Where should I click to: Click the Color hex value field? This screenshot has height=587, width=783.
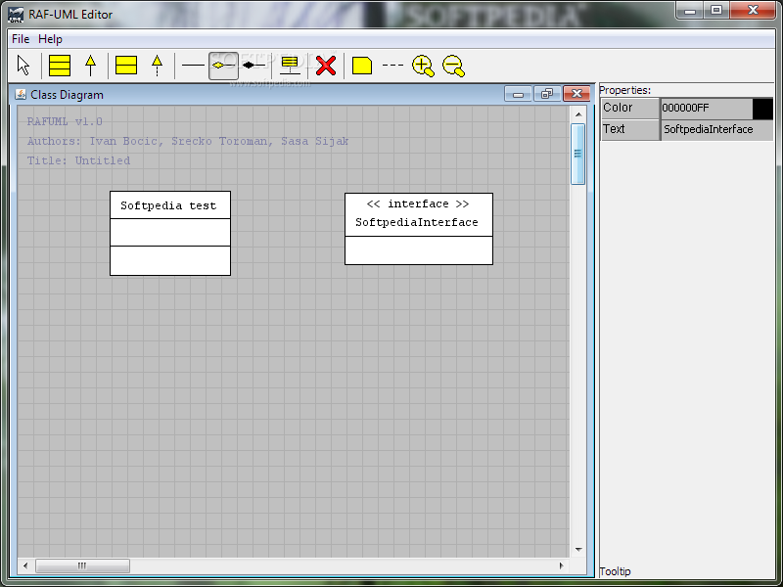(x=707, y=109)
